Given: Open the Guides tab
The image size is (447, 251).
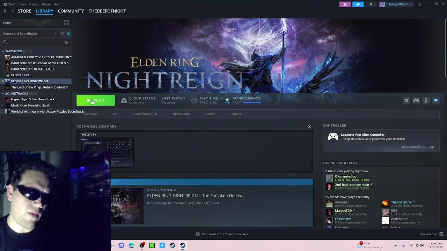Looking at the screenshot, I should tap(210, 114).
